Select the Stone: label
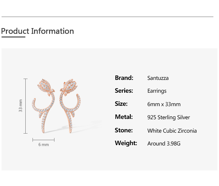Screen dimensions: 219x186 point(124,130)
